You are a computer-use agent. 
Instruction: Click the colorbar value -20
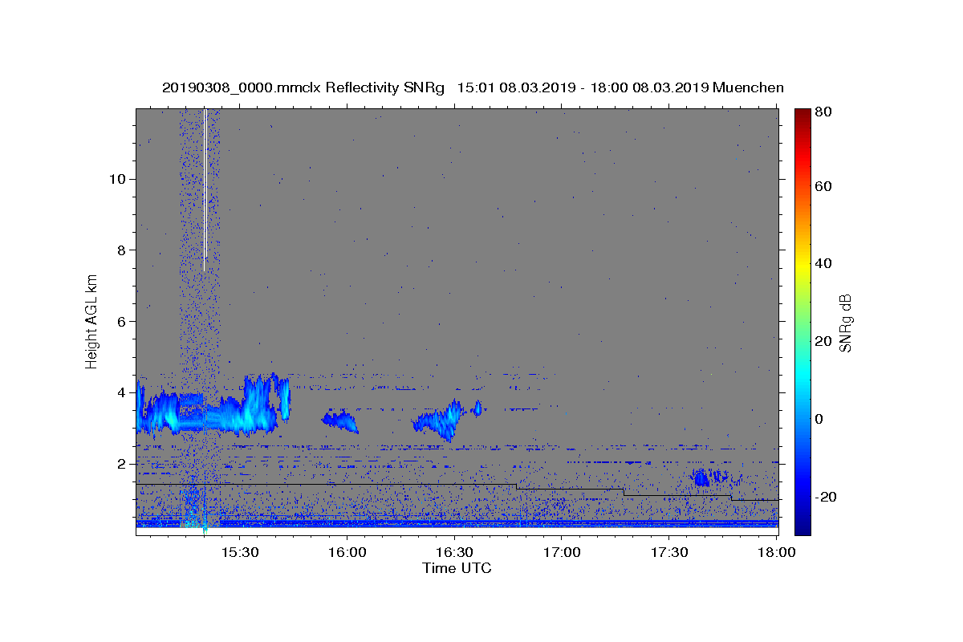point(825,497)
